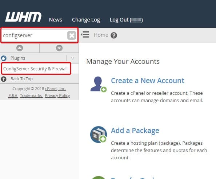The height and width of the screenshot is (179, 216).
Task: Open the Plugins section label
Action: [x=18, y=58]
